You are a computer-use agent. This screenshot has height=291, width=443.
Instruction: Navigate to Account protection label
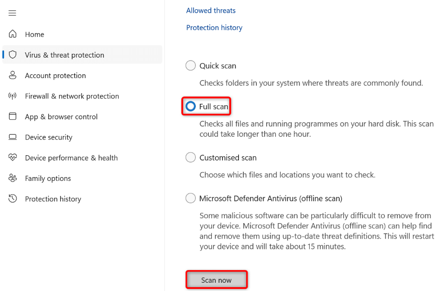click(55, 76)
